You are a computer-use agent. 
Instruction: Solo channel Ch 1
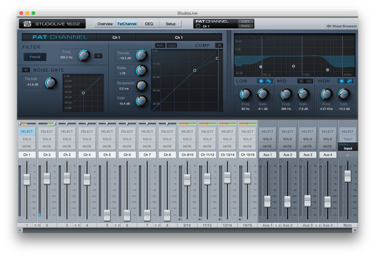tap(27, 139)
